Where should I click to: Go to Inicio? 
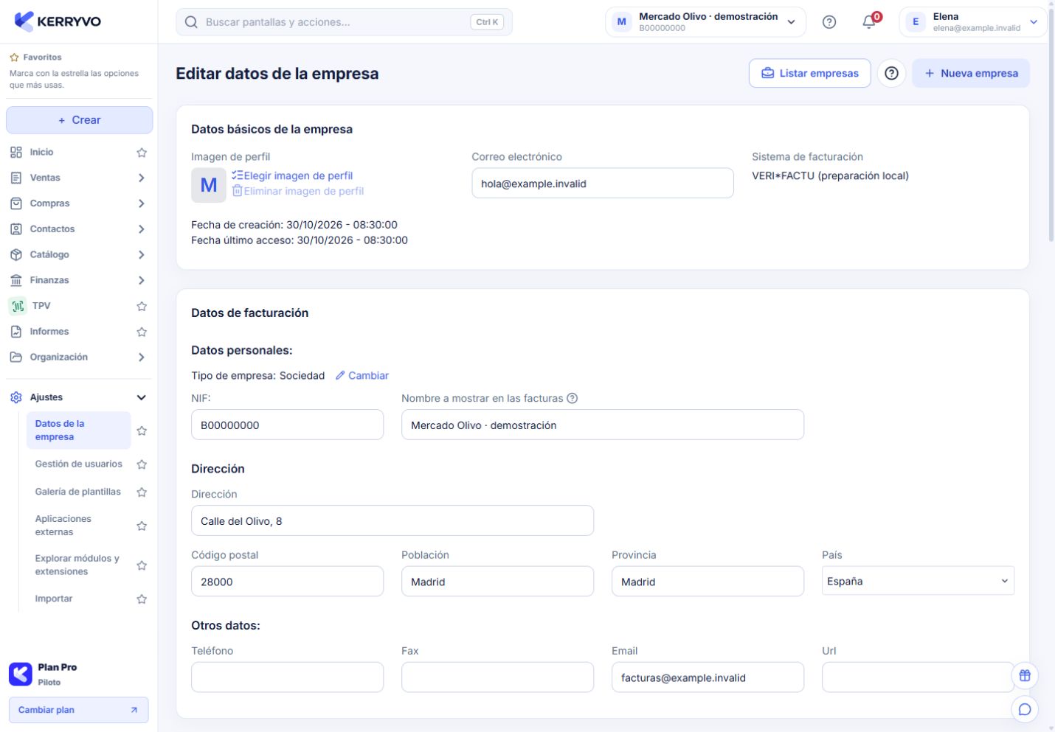(41, 153)
